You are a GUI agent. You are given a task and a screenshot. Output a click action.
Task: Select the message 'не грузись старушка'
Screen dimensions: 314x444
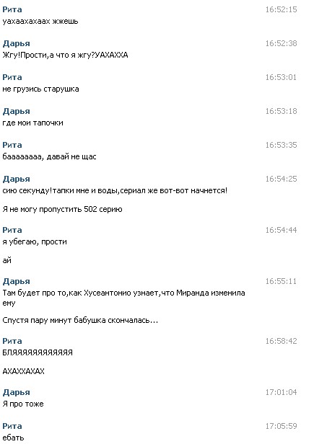[x=41, y=89]
